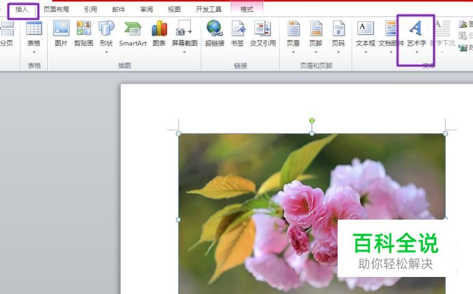This screenshot has width=473, height=294.
Task: Insert a bookmark with 书签
Action: pos(237,33)
